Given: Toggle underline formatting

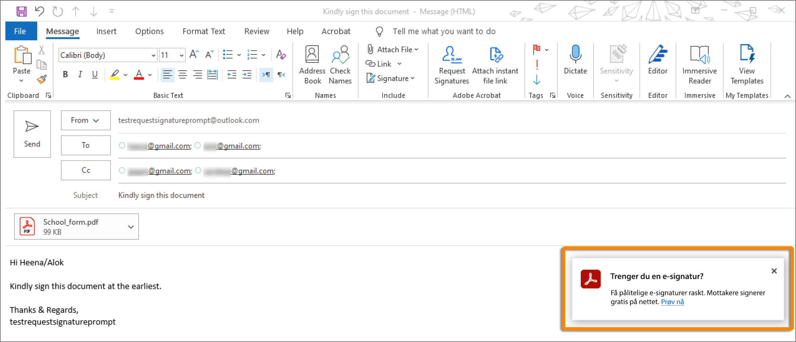Looking at the screenshot, I should 95,74.
